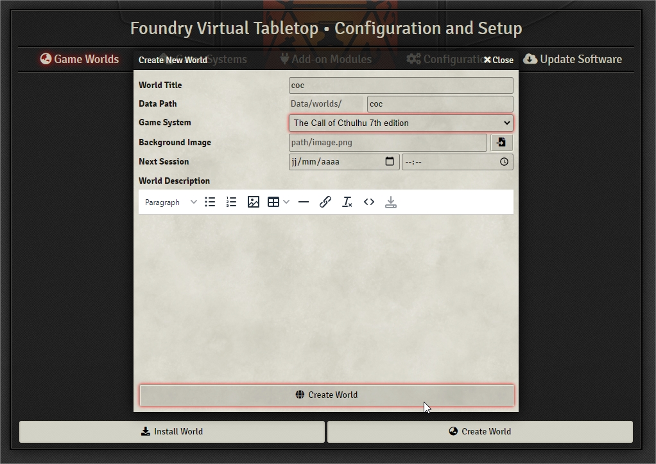Select the Next Session date field
This screenshot has height=464, width=656.
pyautogui.click(x=344, y=162)
